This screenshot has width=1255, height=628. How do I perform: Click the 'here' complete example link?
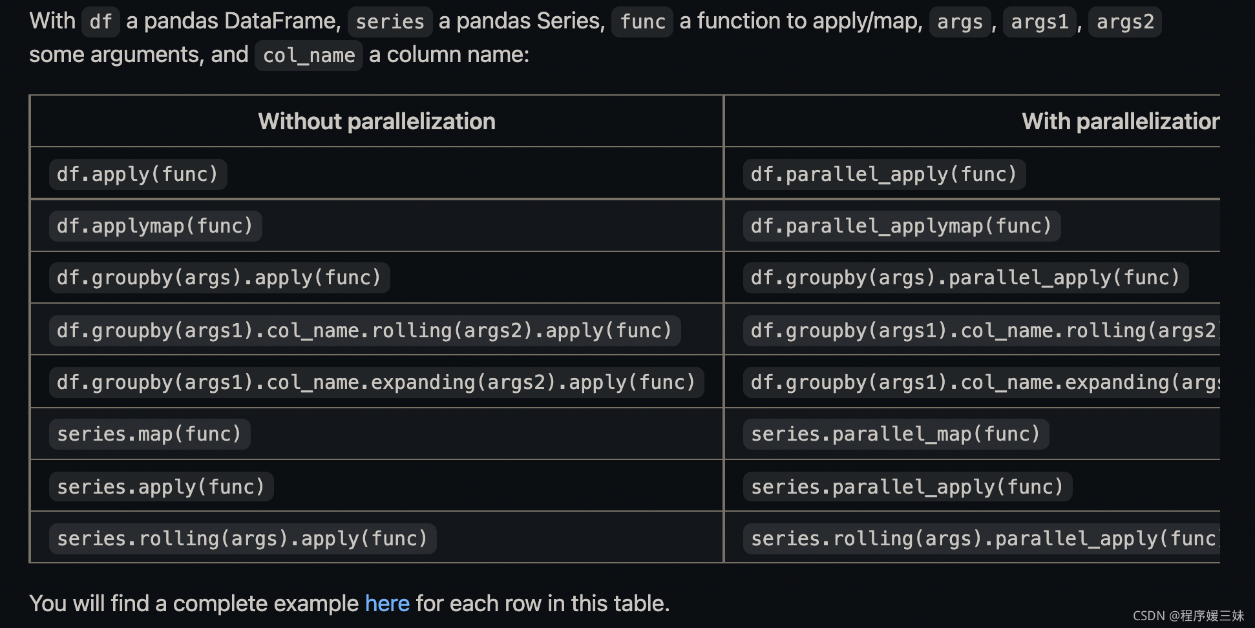click(x=386, y=603)
